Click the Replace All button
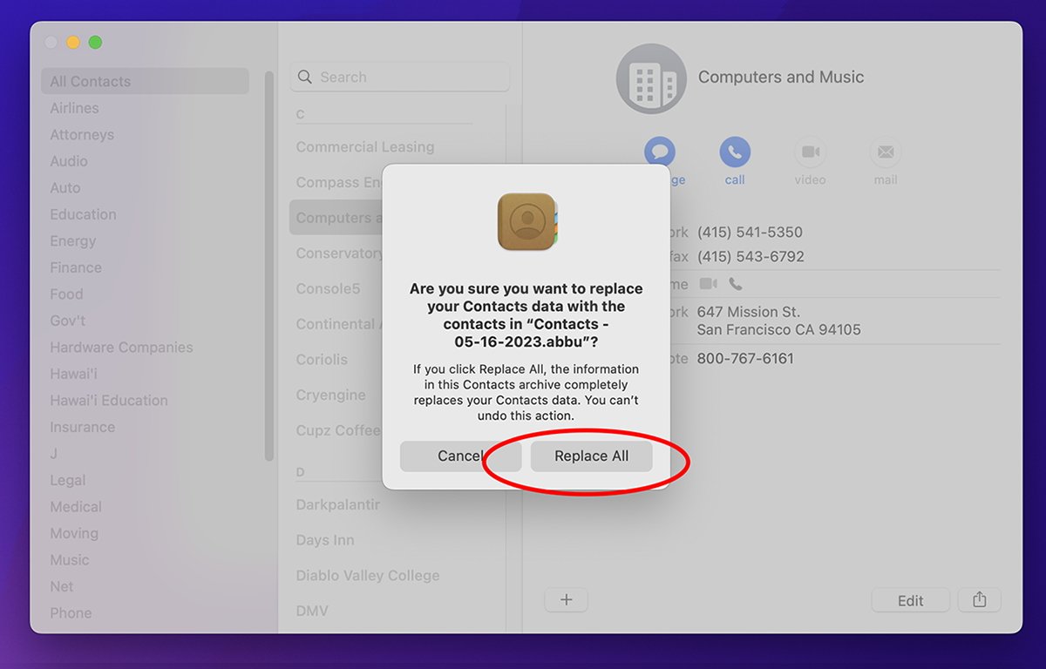1046x669 pixels. click(x=591, y=456)
